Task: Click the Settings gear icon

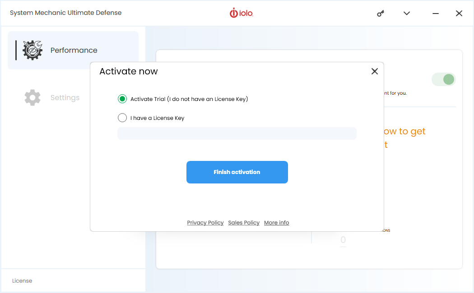Action: pyautogui.click(x=33, y=97)
